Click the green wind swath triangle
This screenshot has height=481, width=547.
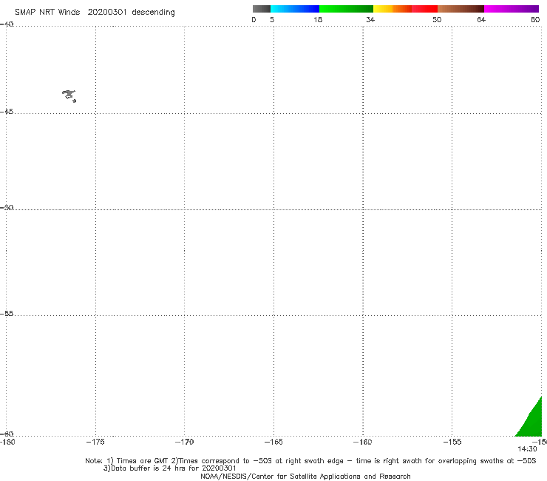pos(532,421)
